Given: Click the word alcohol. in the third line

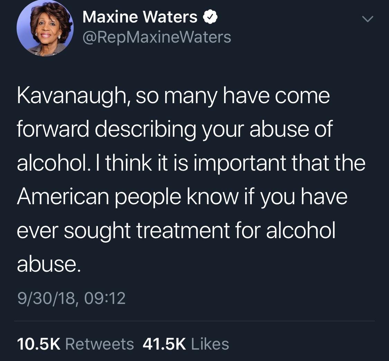Looking at the screenshot, I should pos(54,163).
